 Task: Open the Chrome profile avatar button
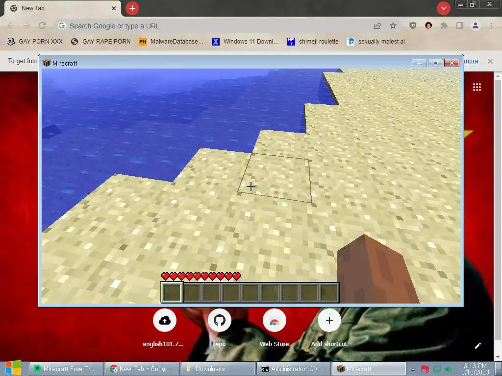[x=476, y=25]
